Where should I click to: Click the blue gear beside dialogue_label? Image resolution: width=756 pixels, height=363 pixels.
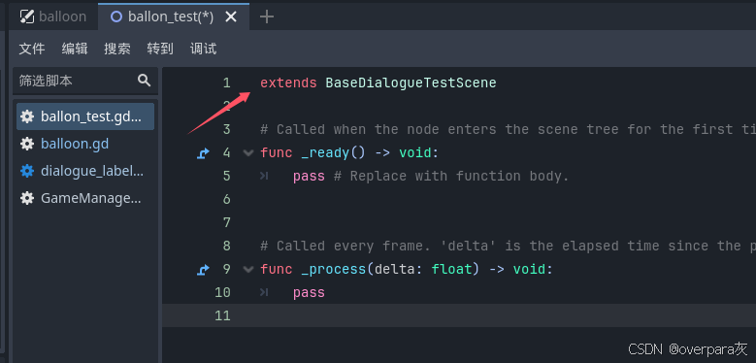click(x=27, y=171)
